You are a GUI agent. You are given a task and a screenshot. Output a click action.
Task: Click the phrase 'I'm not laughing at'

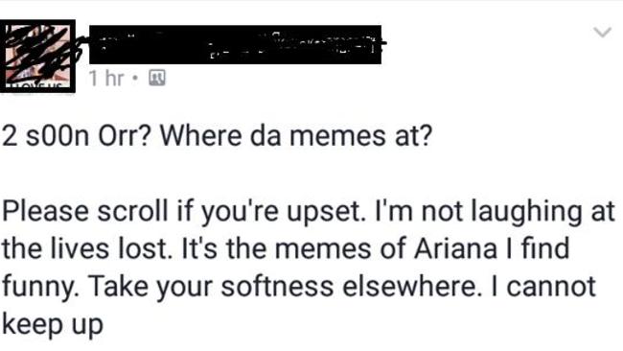(x=496, y=212)
